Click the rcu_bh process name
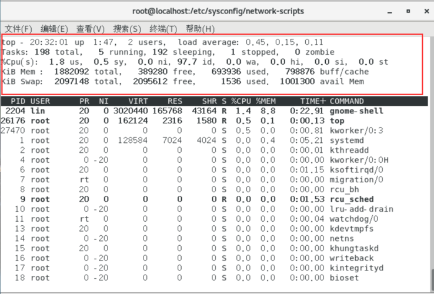Viewport: 434px width, 294px height. (345, 190)
